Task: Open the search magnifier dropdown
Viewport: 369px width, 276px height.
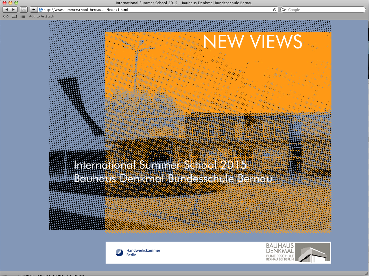Action: click(x=284, y=10)
